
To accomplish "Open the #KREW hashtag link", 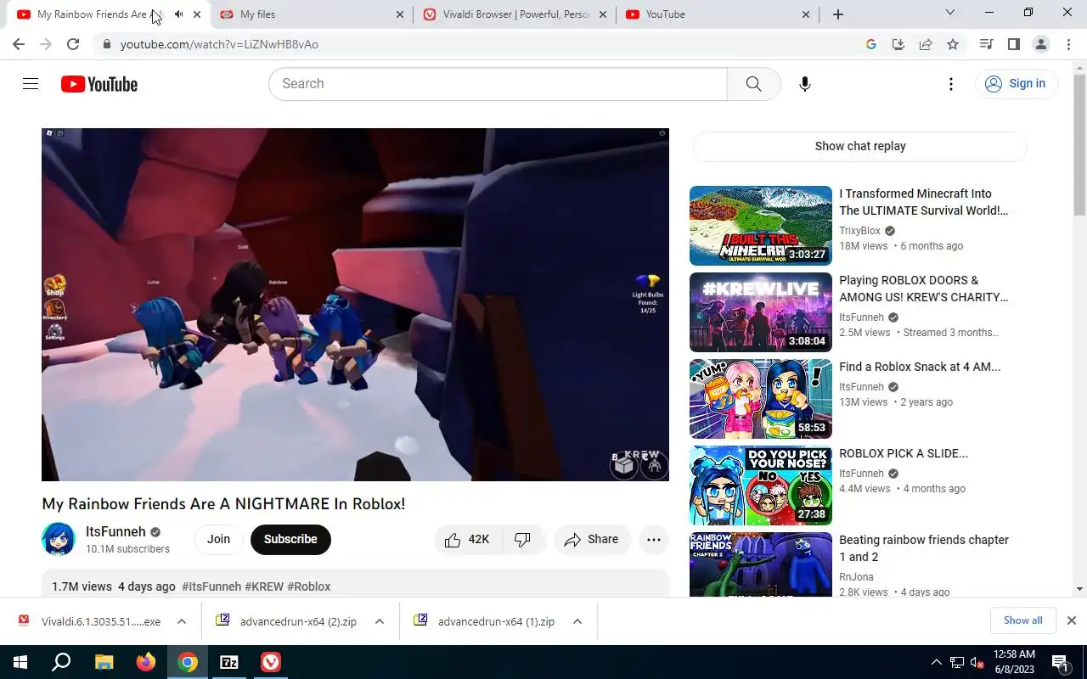I will [x=264, y=586].
